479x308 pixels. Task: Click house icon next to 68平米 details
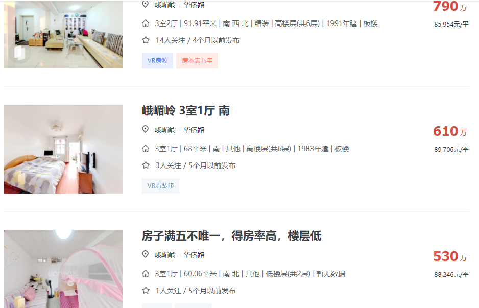click(146, 149)
